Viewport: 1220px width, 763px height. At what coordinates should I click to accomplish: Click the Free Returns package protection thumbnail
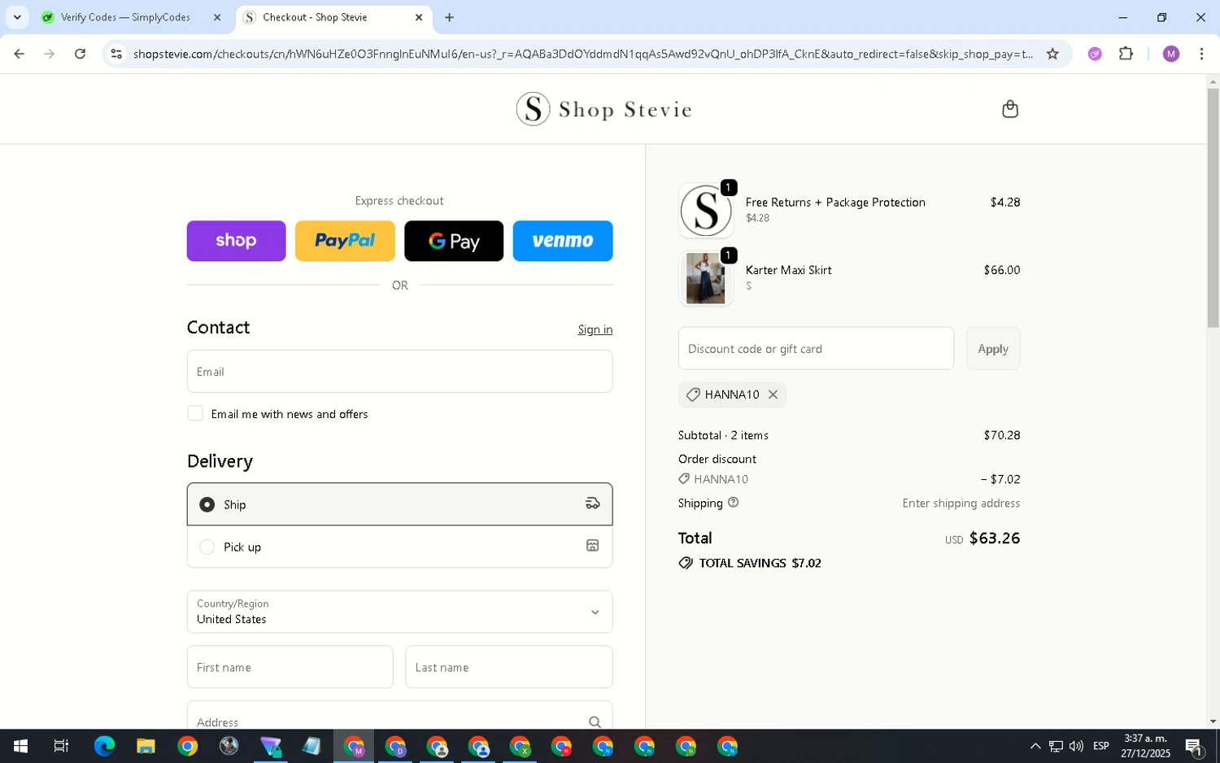(x=705, y=211)
